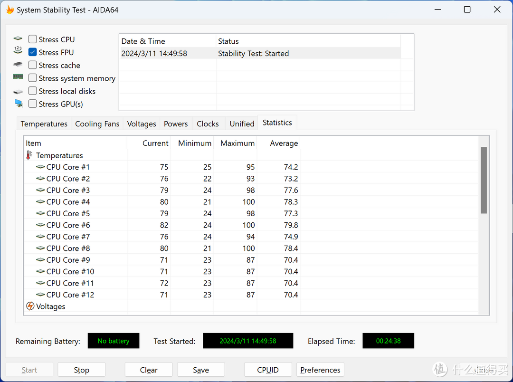Click the chip icon of CPU Core #1
Screen dimensions: 513x382
40,167
